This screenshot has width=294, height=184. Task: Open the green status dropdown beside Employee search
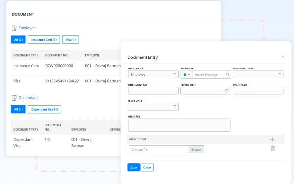tap(187, 74)
